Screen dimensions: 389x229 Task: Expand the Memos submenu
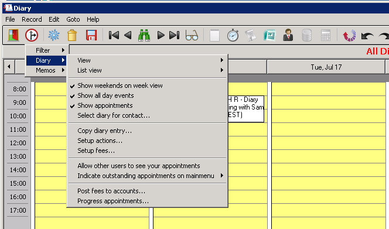46,70
